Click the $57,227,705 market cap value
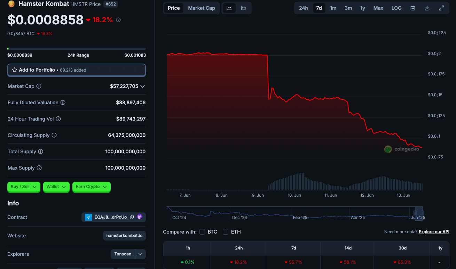This screenshot has height=269, width=456. [124, 86]
